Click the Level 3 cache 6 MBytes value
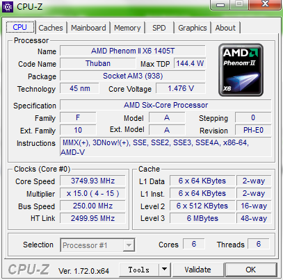Image resolution: width=283 pixels, height=280 pixels. pyautogui.click(x=202, y=218)
